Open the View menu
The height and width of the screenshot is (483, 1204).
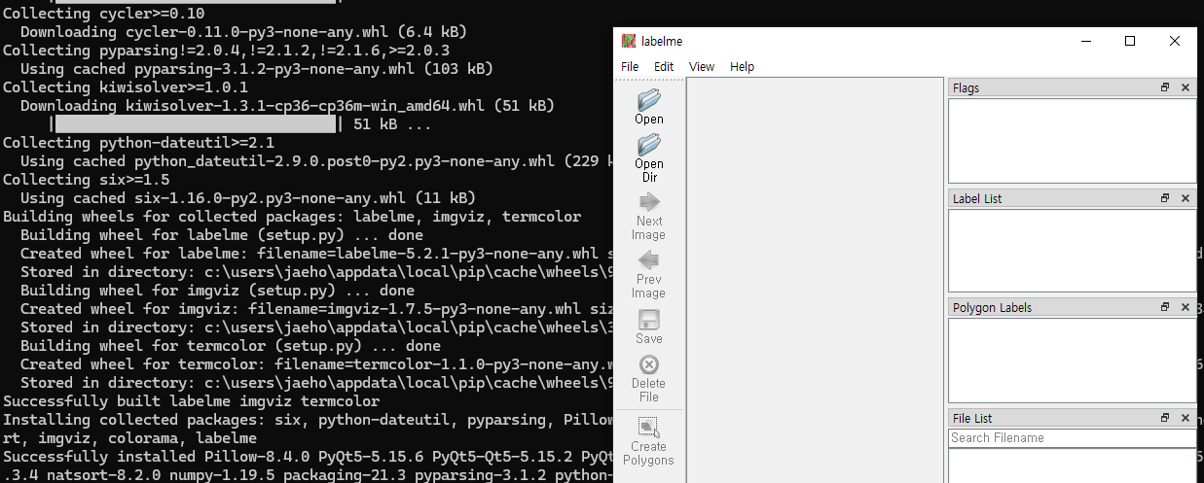[x=702, y=66]
